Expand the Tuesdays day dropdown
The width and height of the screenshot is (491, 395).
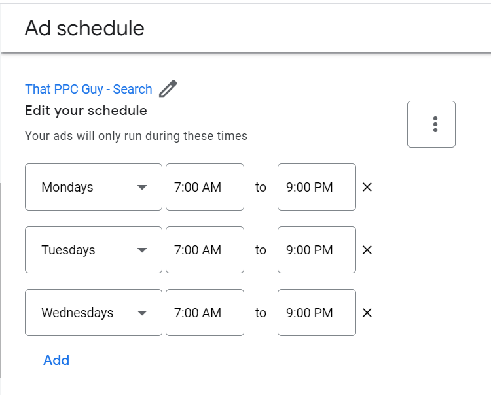(94, 250)
